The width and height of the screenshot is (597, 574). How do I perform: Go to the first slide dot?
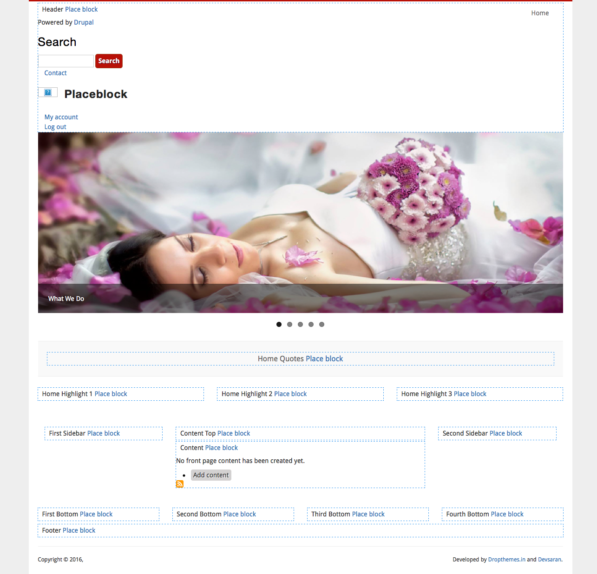pos(279,325)
